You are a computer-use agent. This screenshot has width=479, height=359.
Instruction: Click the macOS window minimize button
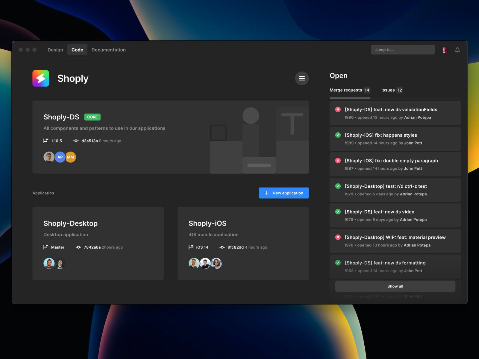[x=28, y=50]
